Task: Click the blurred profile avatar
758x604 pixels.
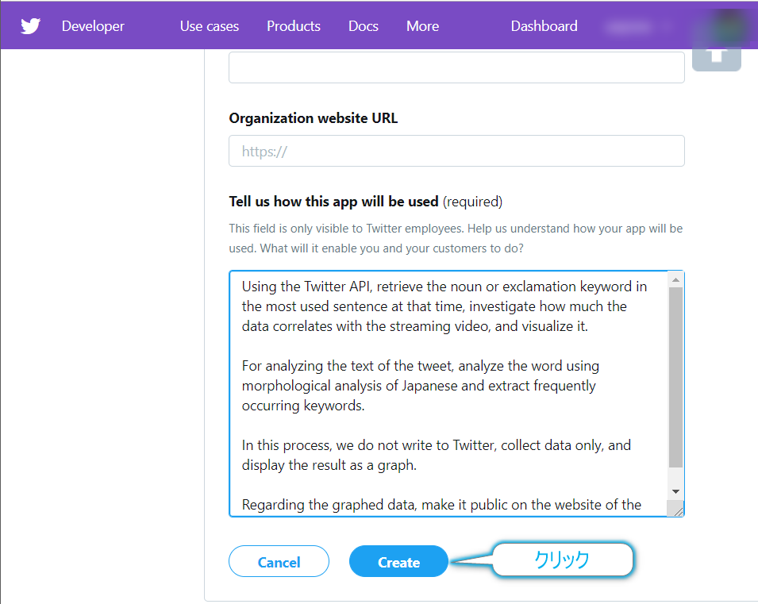Action: tap(728, 27)
